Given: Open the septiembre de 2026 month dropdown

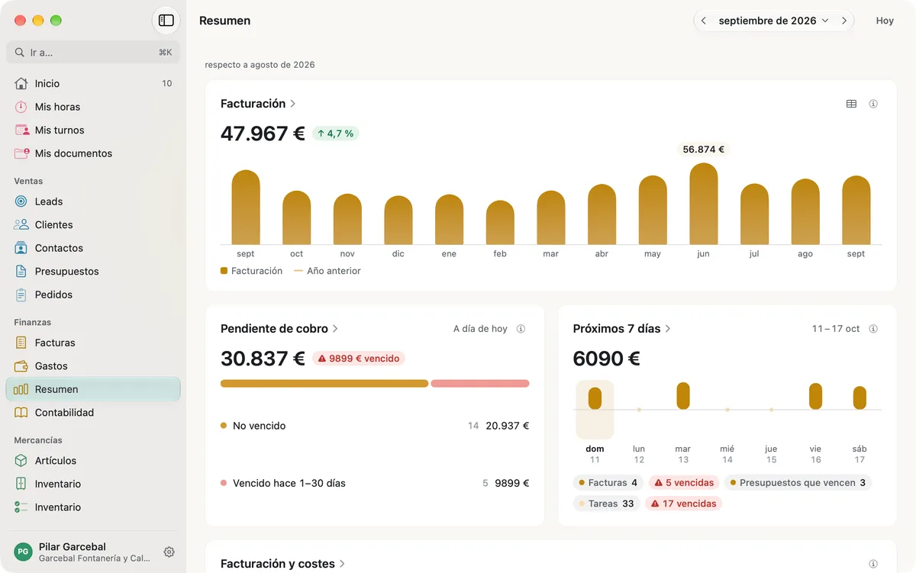Looking at the screenshot, I should [773, 21].
